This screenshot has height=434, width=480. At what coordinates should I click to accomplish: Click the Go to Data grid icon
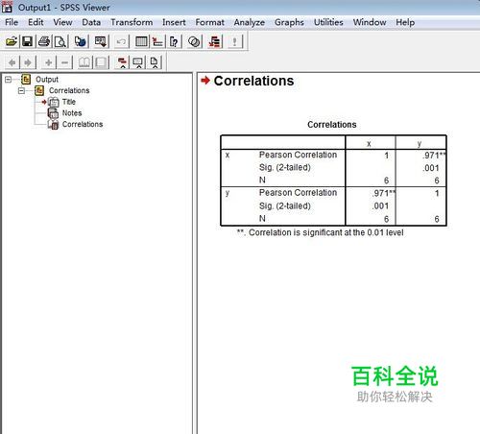pyautogui.click(x=141, y=41)
